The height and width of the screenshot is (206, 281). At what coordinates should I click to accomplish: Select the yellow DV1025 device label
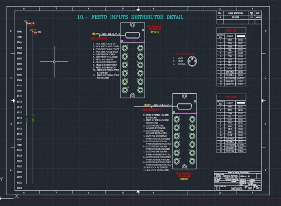point(184,179)
